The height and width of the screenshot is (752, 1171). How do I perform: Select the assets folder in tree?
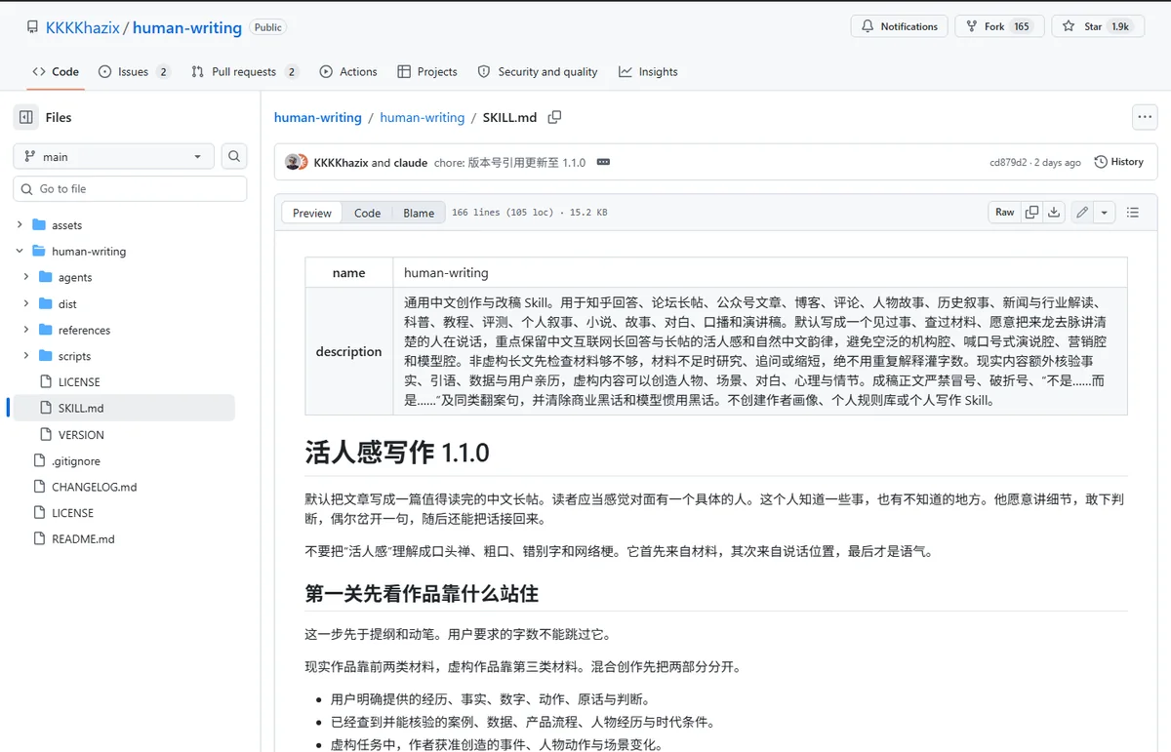coord(66,225)
